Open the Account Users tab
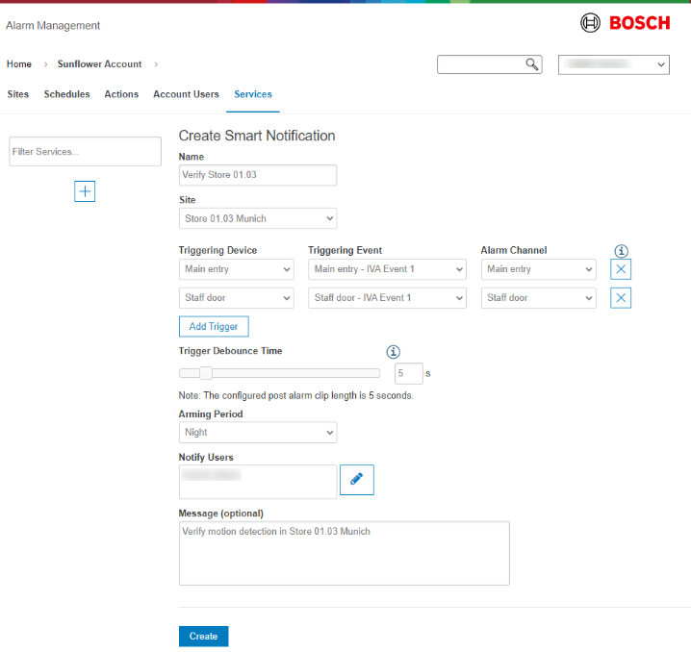Screen dimensions: 691x652 pyautogui.click(x=188, y=94)
